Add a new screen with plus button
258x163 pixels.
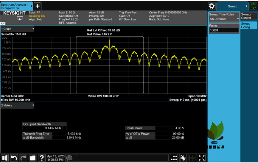tap(38, 6)
